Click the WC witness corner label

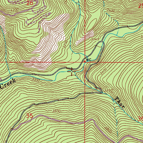(89, 60)
